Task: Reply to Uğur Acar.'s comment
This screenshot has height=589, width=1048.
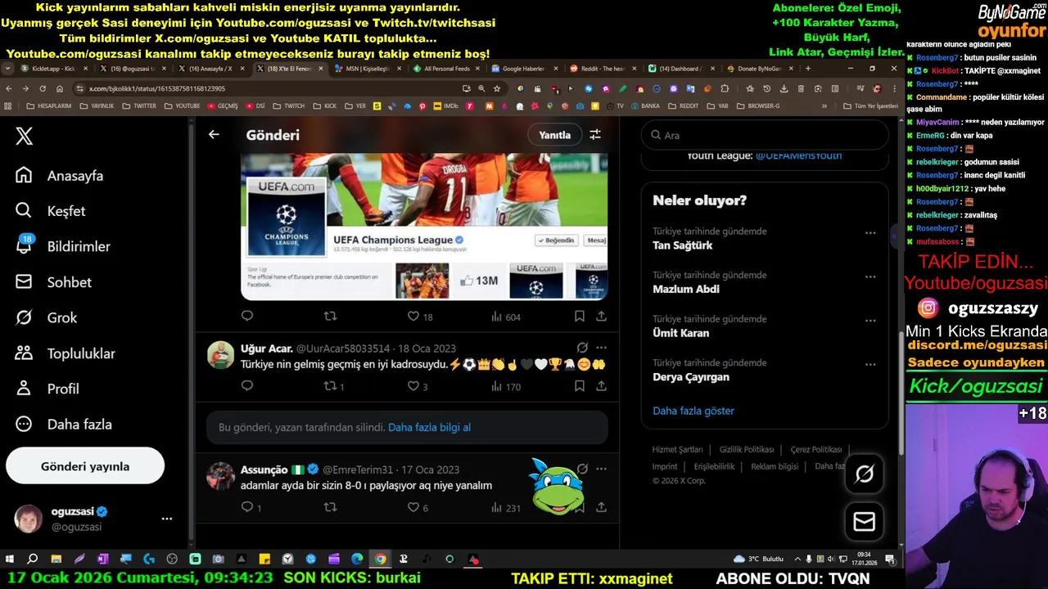Action: coord(247,386)
